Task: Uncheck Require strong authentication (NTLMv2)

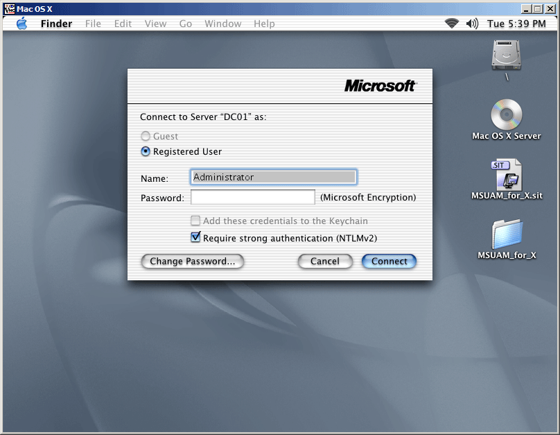Action: (x=195, y=238)
